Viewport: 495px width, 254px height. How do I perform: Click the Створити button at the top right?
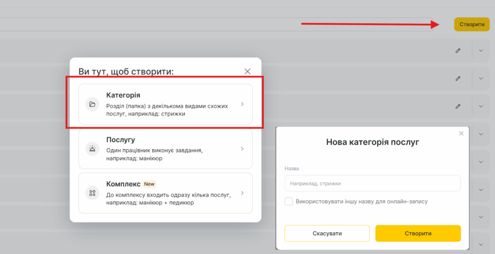(472, 24)
